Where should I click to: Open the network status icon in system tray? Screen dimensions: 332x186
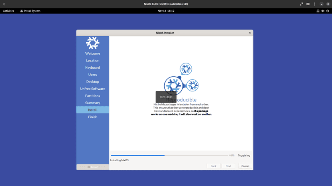318,11
